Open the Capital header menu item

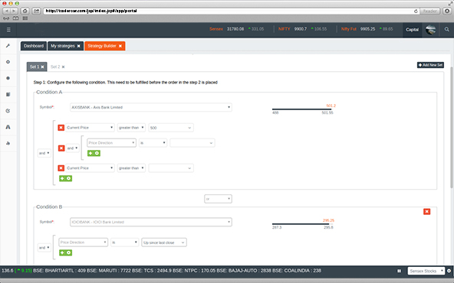tap(412, 30)
